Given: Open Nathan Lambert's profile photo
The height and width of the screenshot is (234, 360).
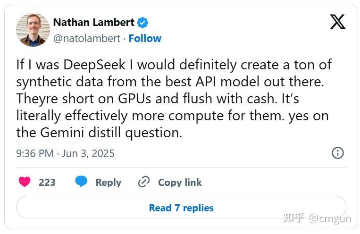Looking at the screenshot, I should point(33,30).
